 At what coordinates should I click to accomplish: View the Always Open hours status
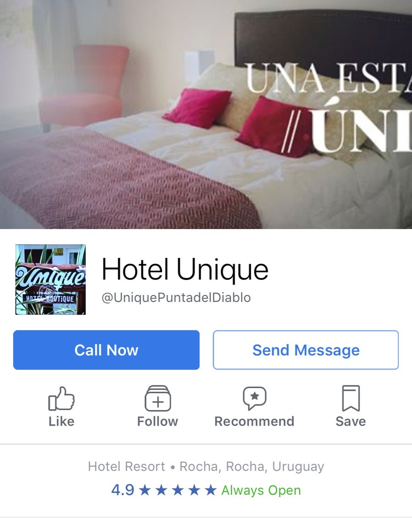click(x=261, y=490)
